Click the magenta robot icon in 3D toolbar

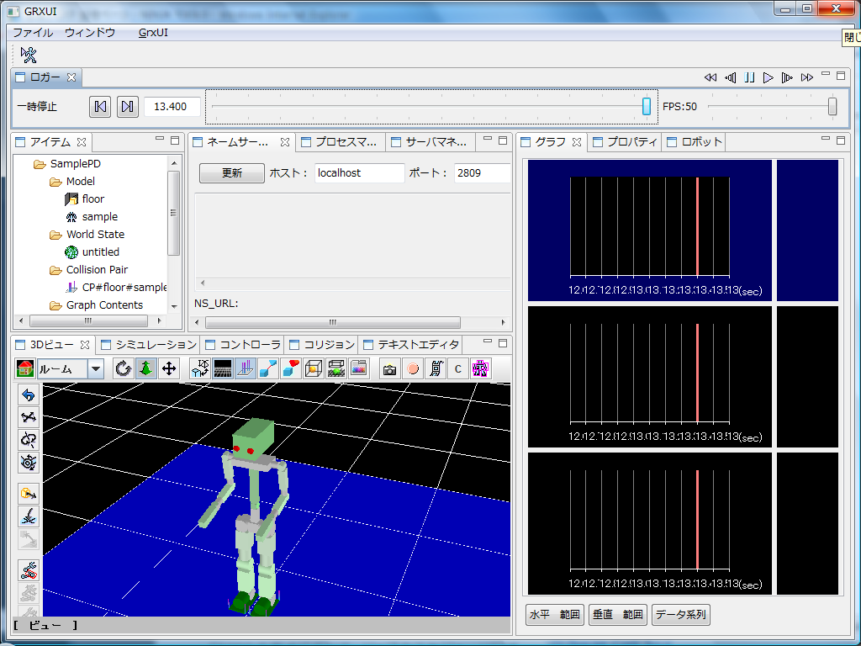[x=480, y=368]
